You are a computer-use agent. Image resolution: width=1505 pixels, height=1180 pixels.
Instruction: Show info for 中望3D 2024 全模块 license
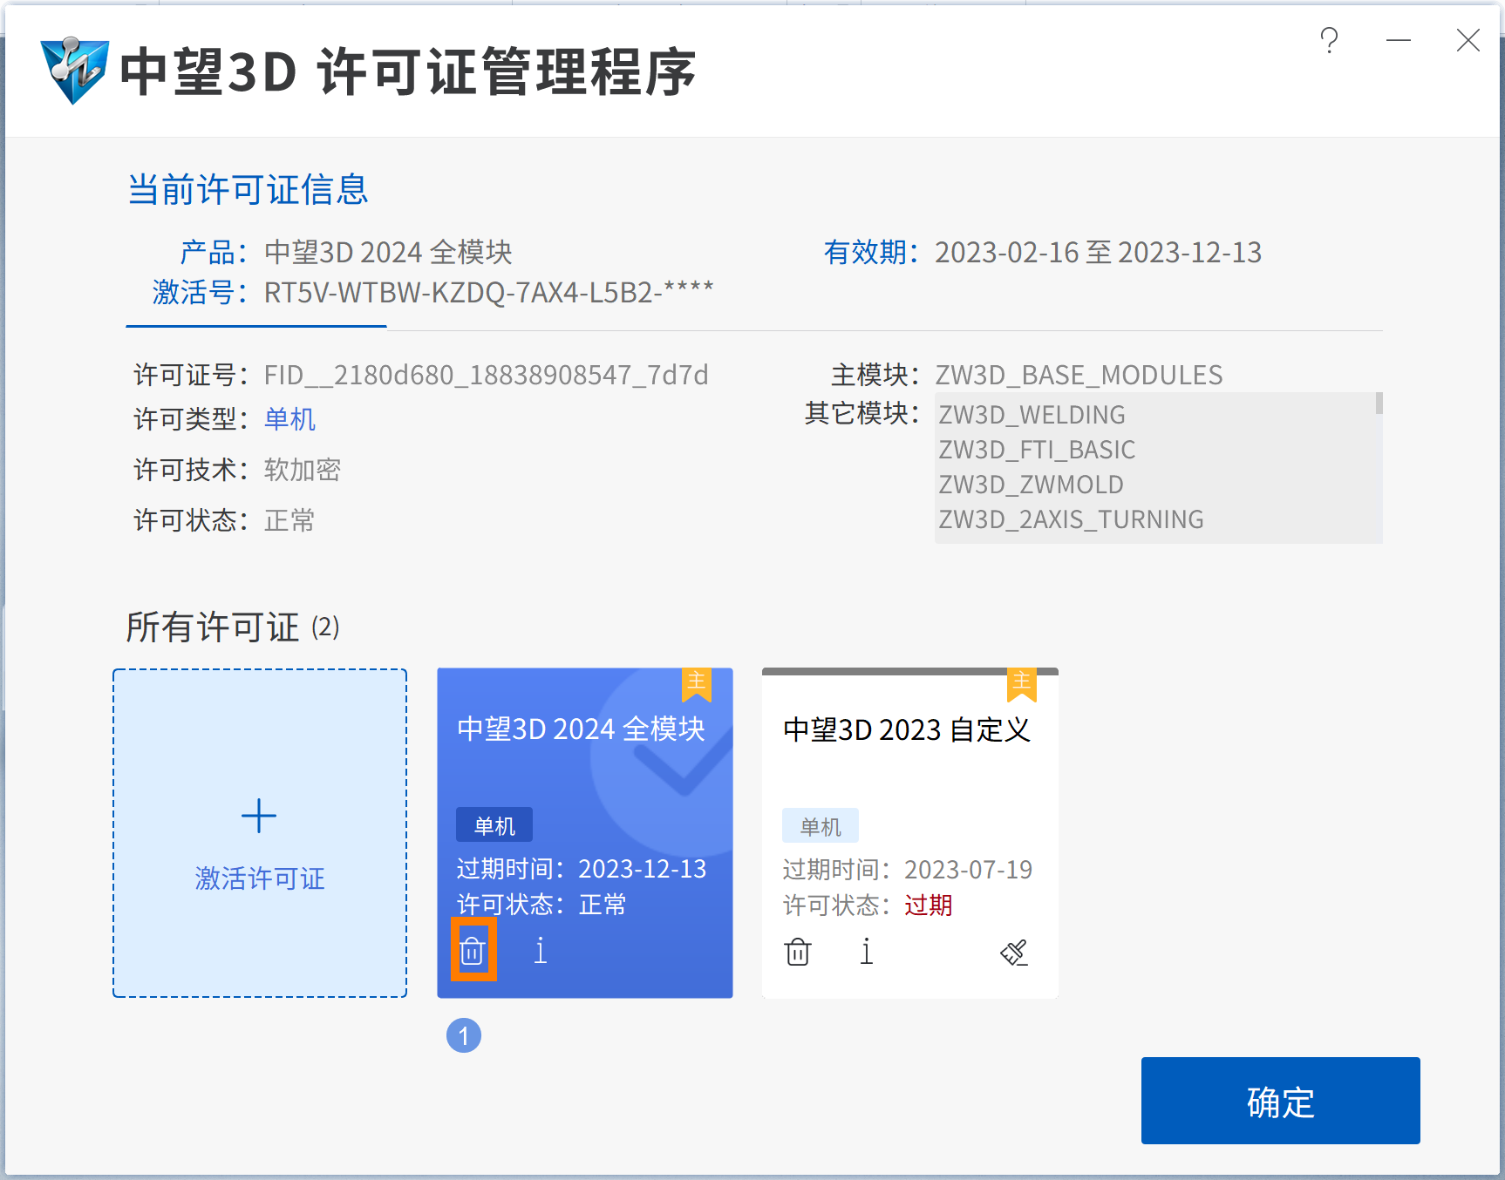tap(541, 950)
